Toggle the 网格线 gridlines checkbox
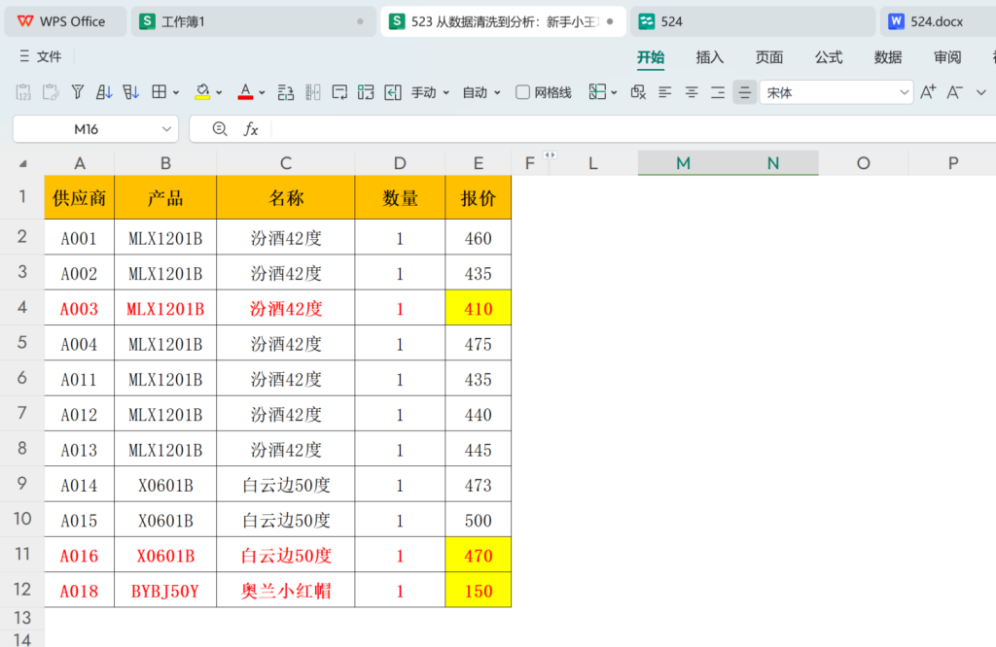This screenshot has height=647, width=996. [x=522, y=92]
